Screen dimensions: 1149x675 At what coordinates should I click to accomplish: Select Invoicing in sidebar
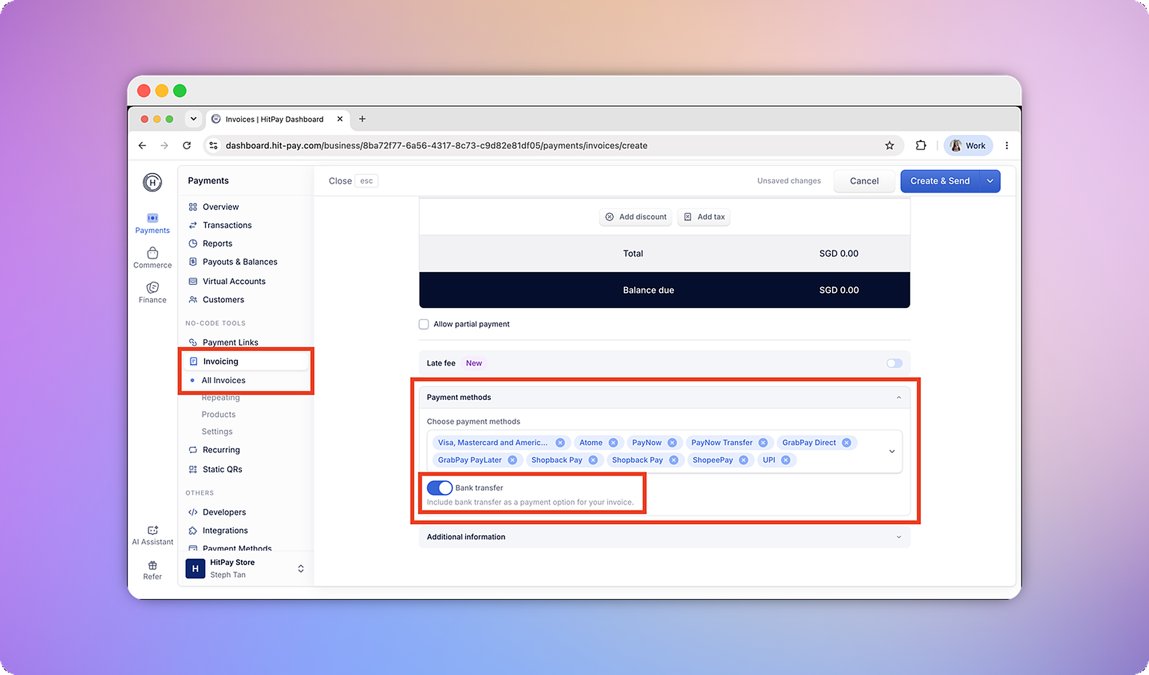tap(246, 361)
